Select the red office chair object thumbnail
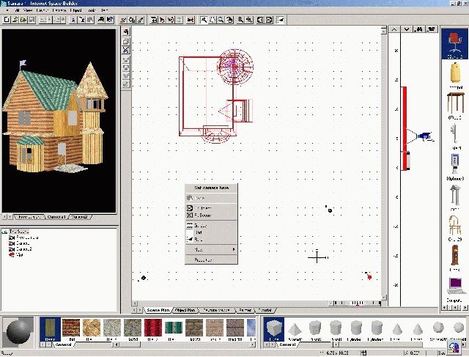Image resolution: width=469 pixels, height=357 pixels. 454,44
